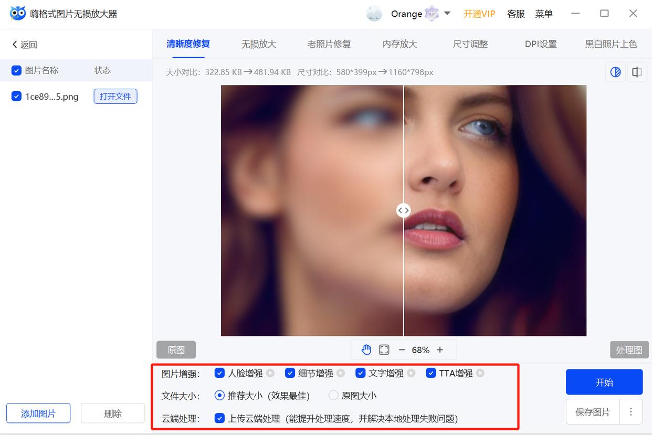This screenshot has width=652, height=435.
Task: Open save options three-dot menu
Action: click(x=631, y=412)
